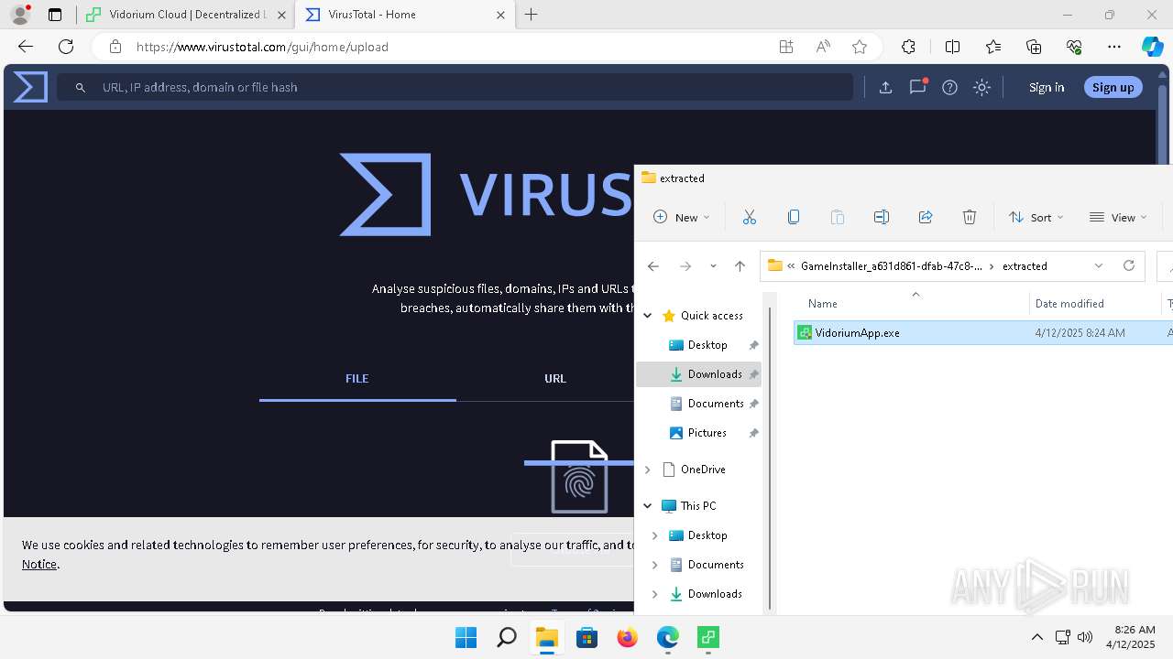The height and width of the screenshot is (659, 1173).
Task: Expand the OneDrive tree node
Action: coord(647,470)
